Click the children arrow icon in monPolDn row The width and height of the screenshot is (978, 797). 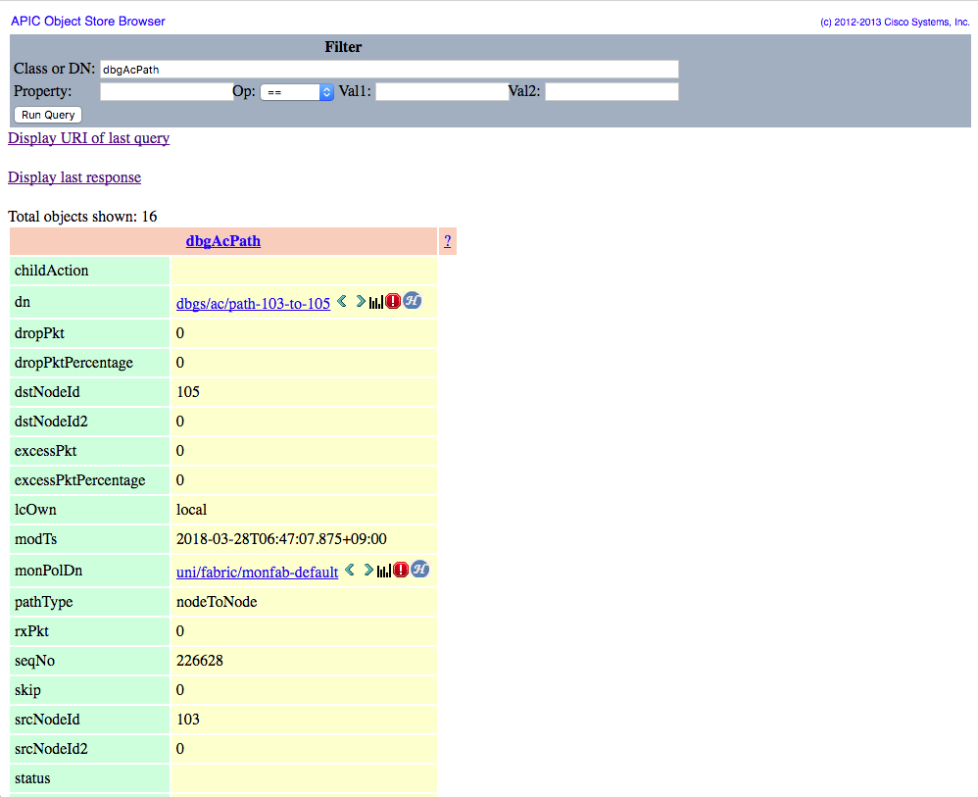pos(367,571)
